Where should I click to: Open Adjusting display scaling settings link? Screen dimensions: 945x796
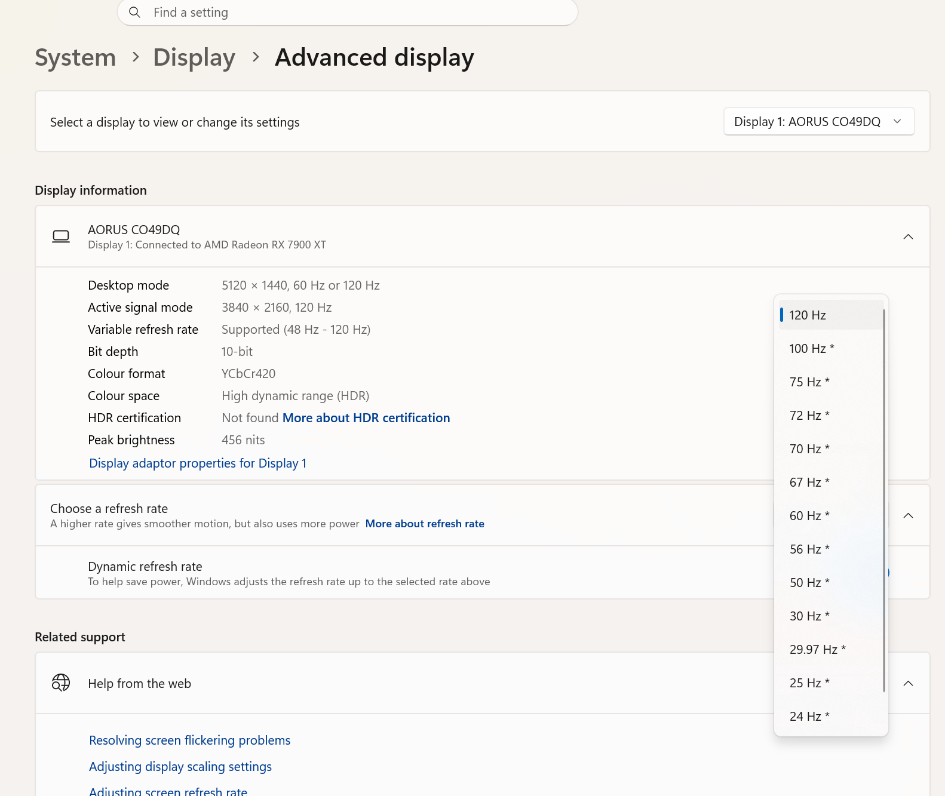[180, 767]
